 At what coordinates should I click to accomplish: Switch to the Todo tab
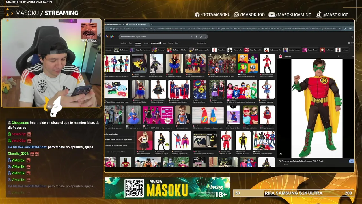pos(130,43)
